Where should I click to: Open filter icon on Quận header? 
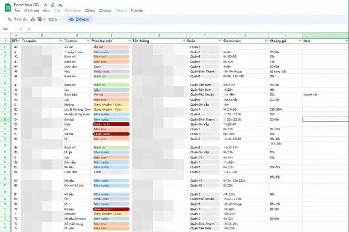click(220, 41)
